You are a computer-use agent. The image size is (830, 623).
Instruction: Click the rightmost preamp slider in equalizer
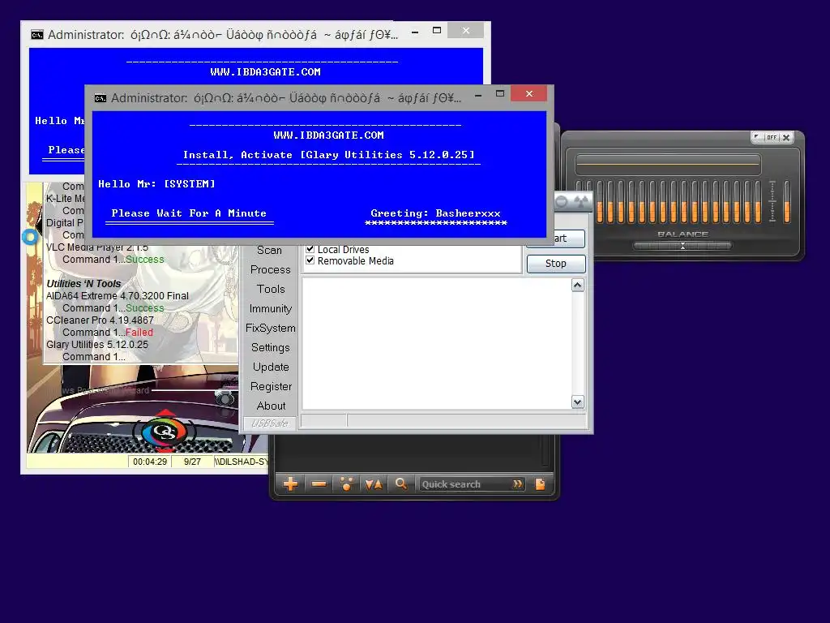[x=786, y=201]
